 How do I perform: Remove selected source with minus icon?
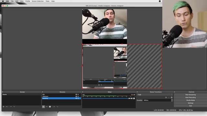coord(47,107)
